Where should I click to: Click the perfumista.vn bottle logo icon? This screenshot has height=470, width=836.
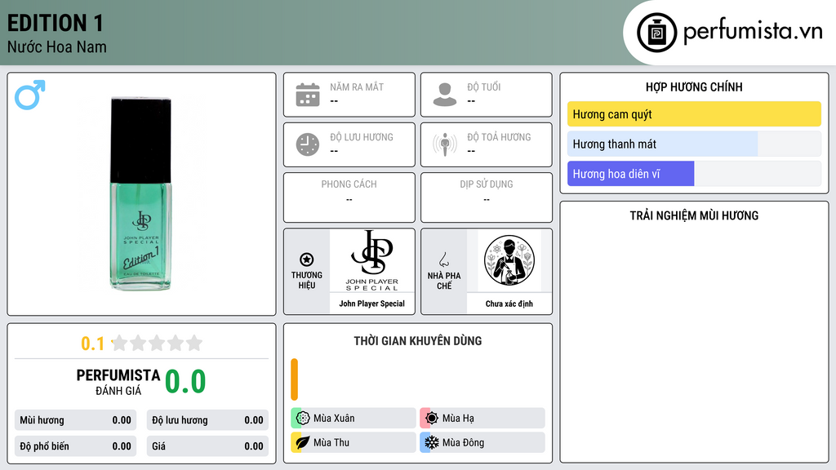(x=657, y=33)
